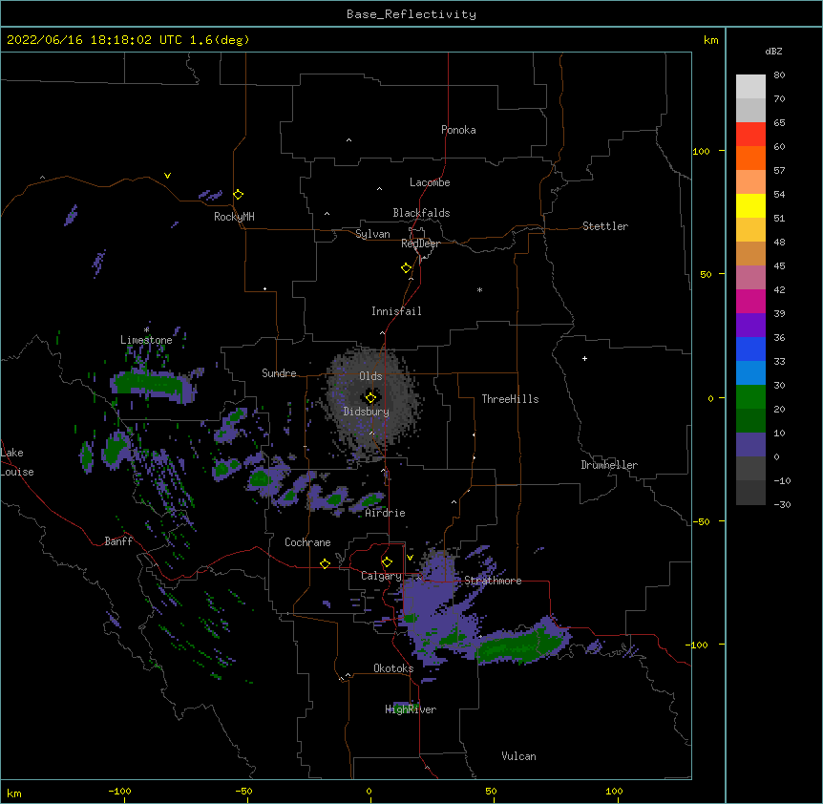This screenshot has width=823, height=804.
Task: Click the yellow diamond marker above Calgary
Action: (387, 562)
